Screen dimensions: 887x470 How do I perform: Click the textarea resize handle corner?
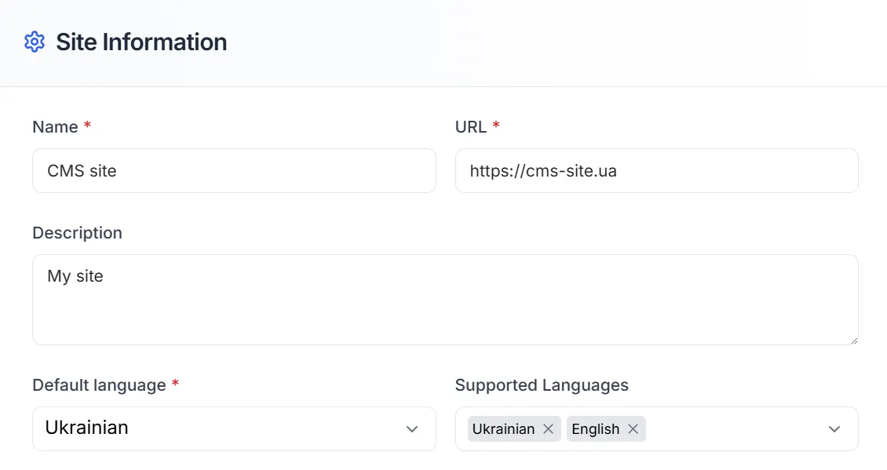(853, 340)
